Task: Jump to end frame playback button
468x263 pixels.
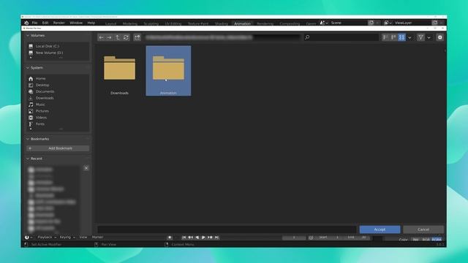Action: point(216,237)
